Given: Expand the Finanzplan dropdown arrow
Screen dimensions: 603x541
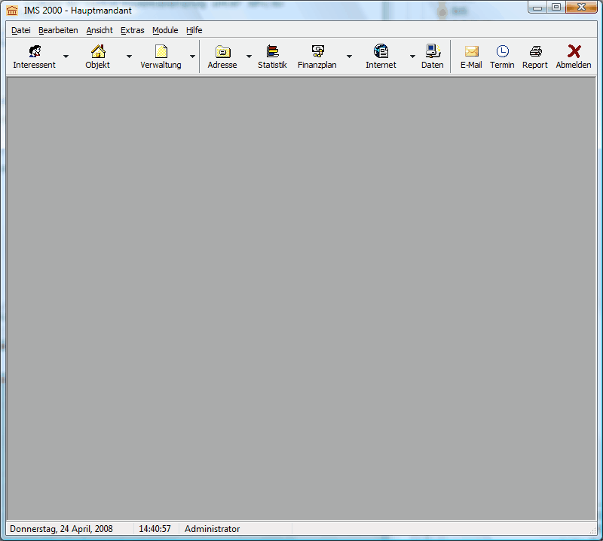Looking at the screenshot, I should pos(349,57).
